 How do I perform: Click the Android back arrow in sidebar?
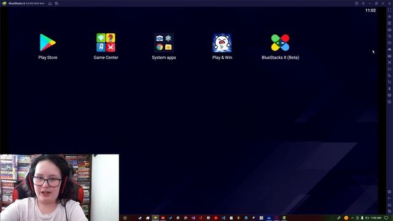coord(389,198)
